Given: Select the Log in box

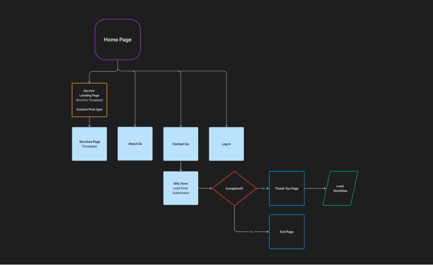Looking at the screenshot, I should (227, 144).
